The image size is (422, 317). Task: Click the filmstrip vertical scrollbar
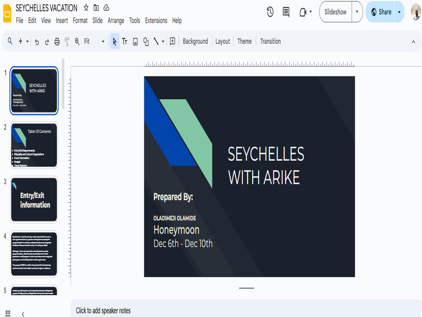(63, 84)
